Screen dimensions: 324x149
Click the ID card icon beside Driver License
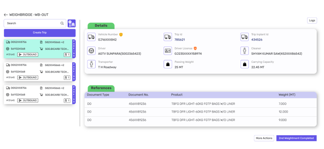pos(168,51)
